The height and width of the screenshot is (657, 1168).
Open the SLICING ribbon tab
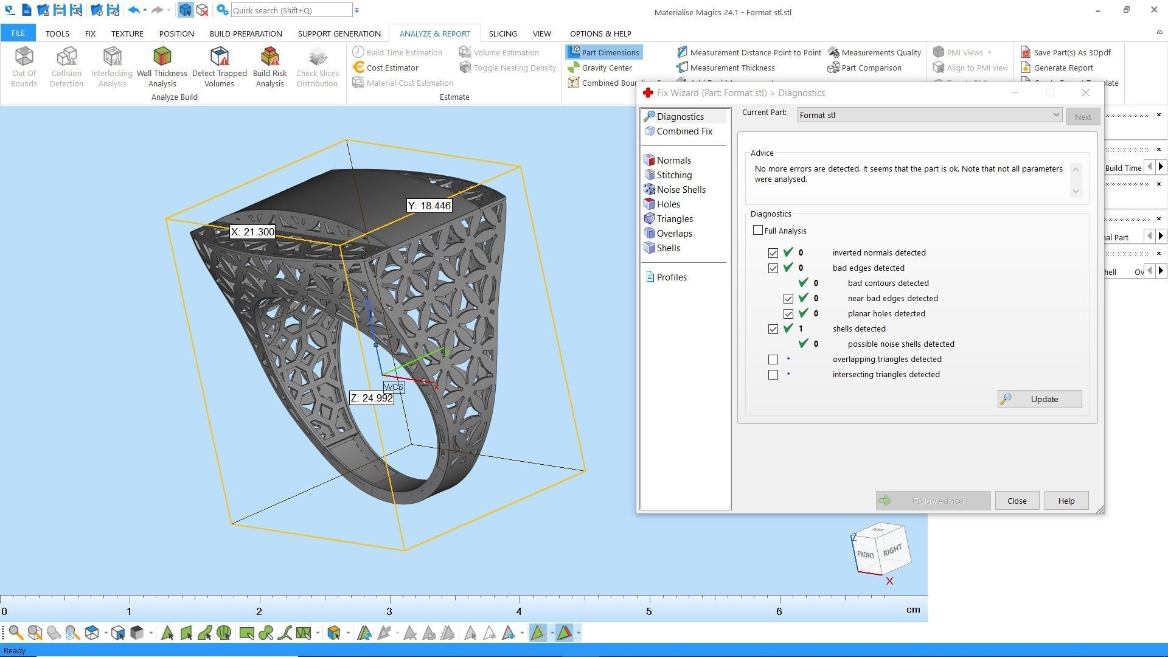pyautogui.click(x=502, y=33)
